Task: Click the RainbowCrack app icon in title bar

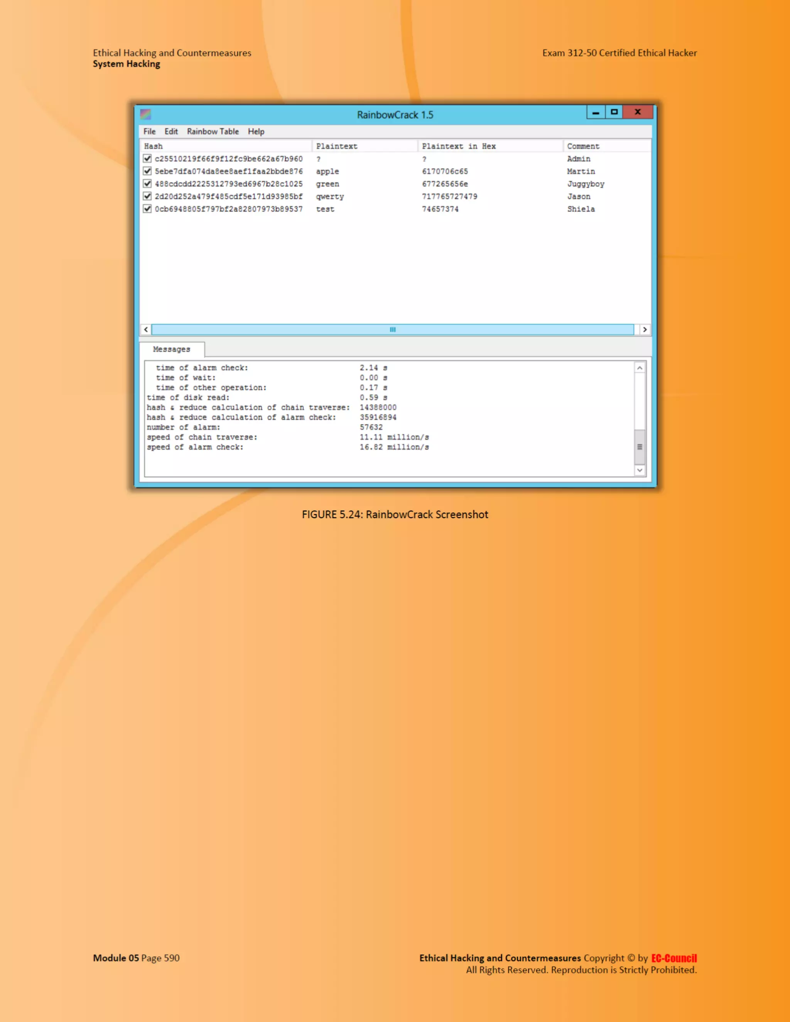Action: tap(145, 114)
